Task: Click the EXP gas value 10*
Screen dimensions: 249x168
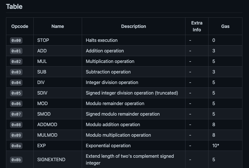Action: click(216, 146)
